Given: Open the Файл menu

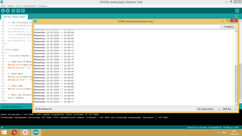Looking at the screenshot, I should pyautogui.click(x=3, y=6).
